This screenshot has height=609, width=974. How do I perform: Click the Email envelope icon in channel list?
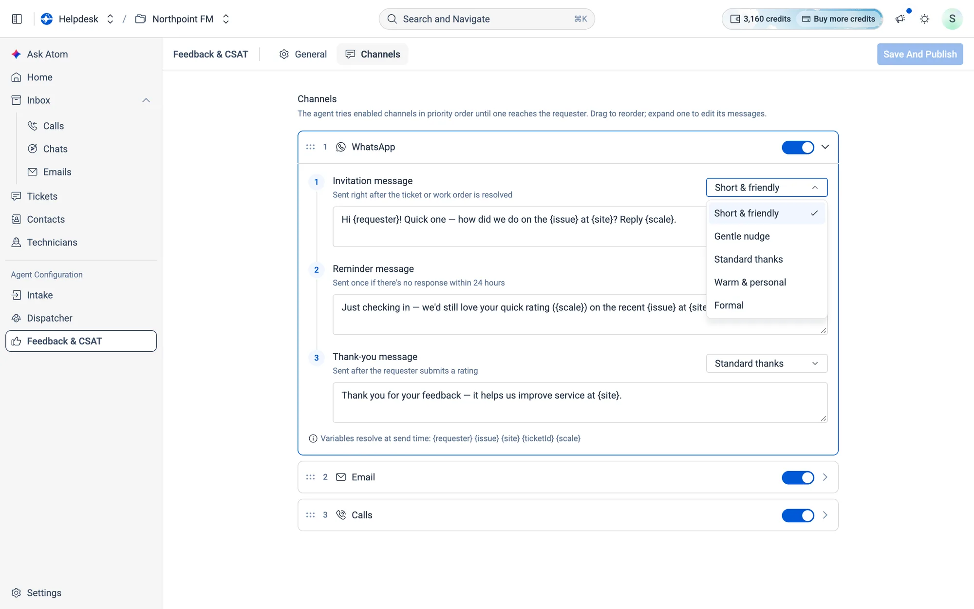tap(341, 477)
